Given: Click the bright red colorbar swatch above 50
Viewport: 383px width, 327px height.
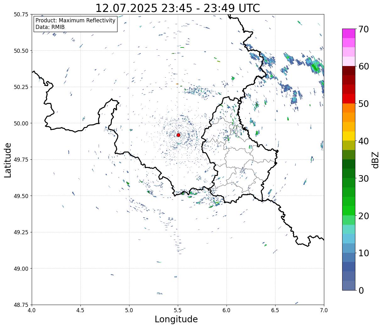Looking at the screenshot, I should point(349,99).
